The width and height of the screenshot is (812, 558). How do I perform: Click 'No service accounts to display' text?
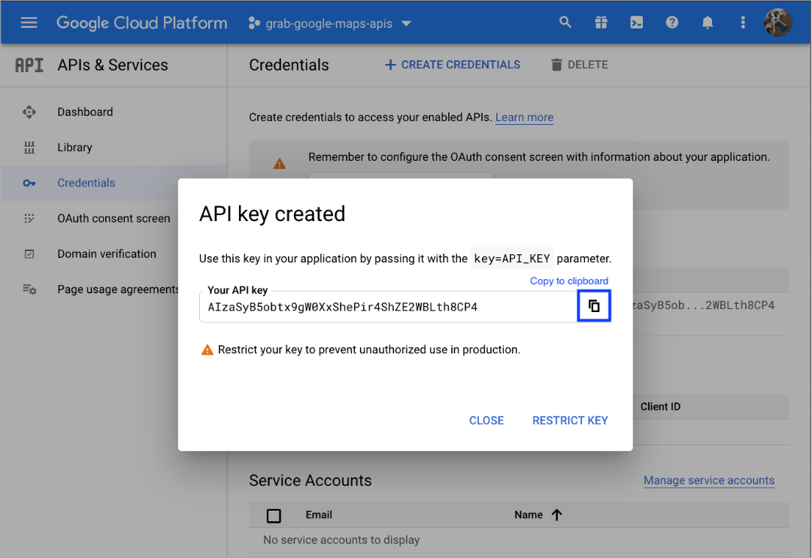341,540
